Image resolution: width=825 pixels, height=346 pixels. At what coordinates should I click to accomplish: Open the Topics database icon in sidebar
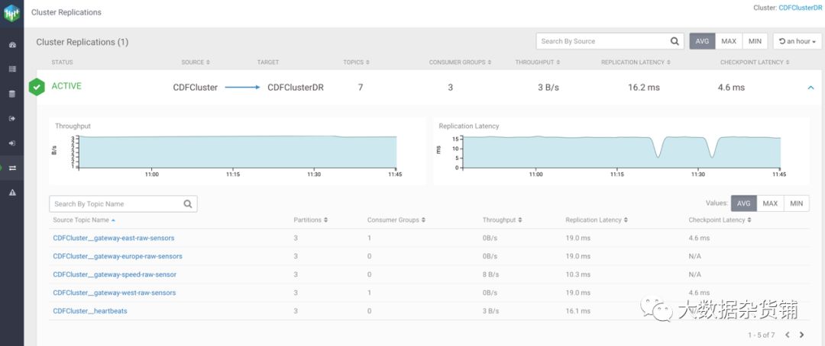coord(12,94)
